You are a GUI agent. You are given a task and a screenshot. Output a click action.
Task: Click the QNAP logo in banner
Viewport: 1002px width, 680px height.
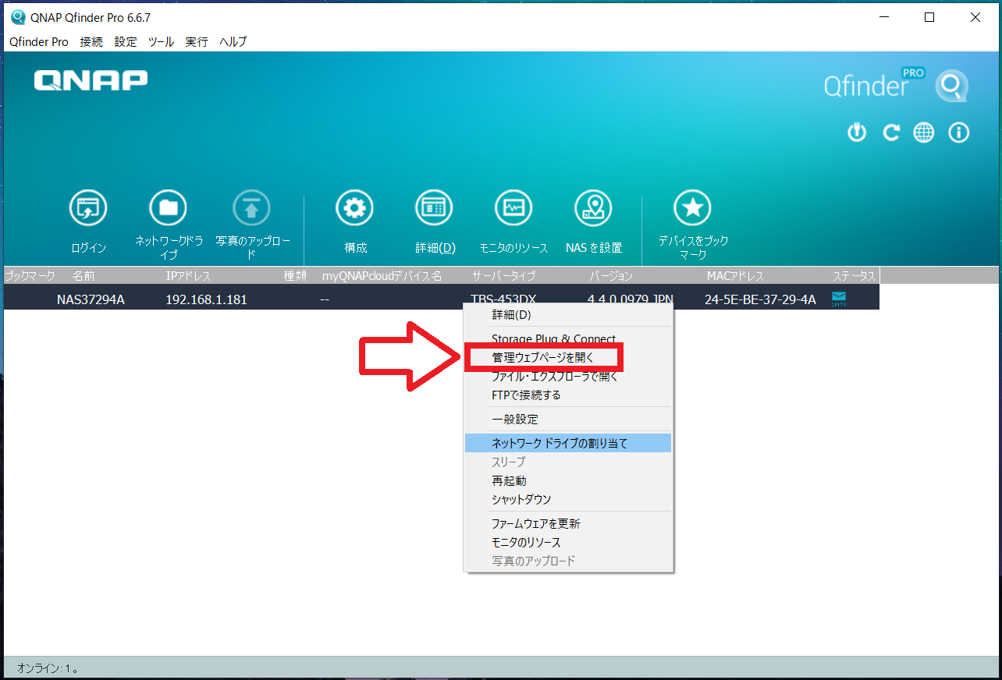click(x=91, y=80)
